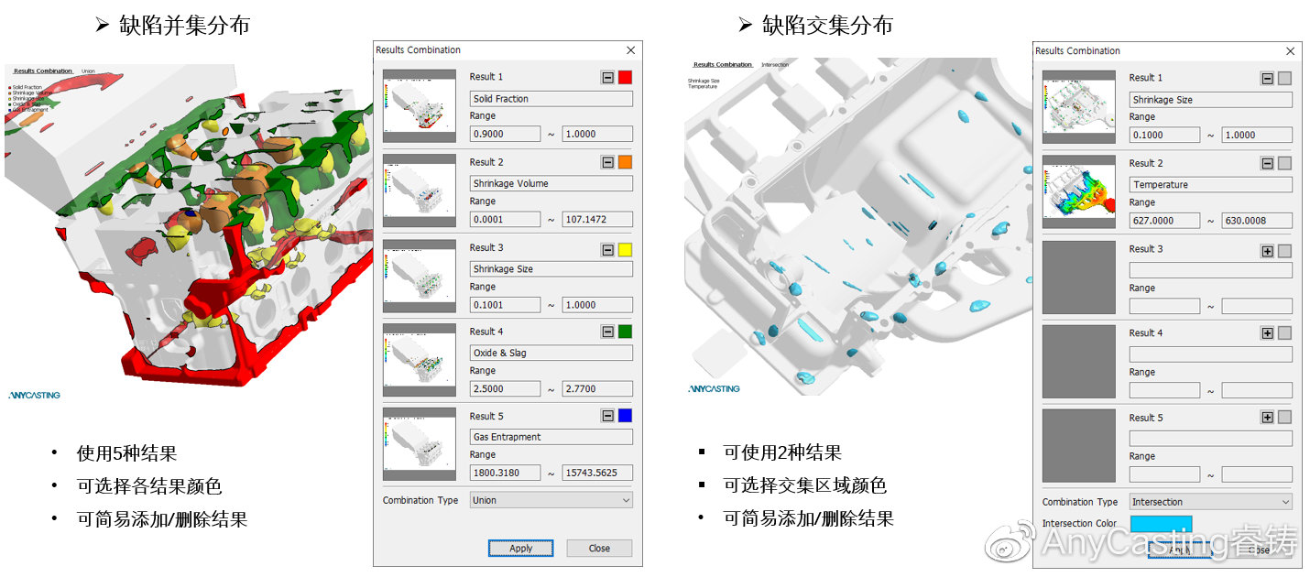Select Shrinkage Size thumbnail for Result 3
Image resolution: width=1310 pixels, height=577 pixels.
[420, 276]
